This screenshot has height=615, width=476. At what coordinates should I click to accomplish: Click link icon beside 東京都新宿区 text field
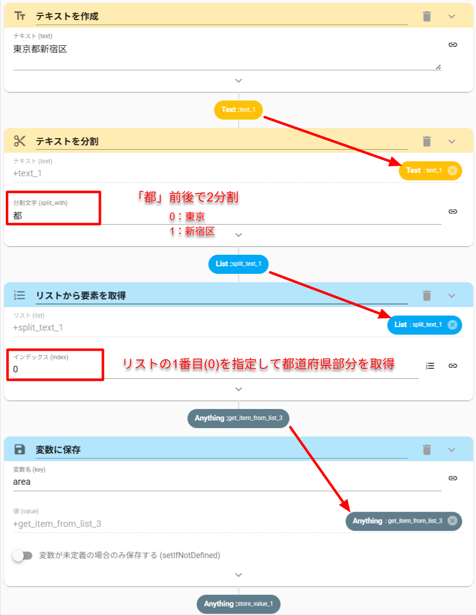click(x=452, y=45)
